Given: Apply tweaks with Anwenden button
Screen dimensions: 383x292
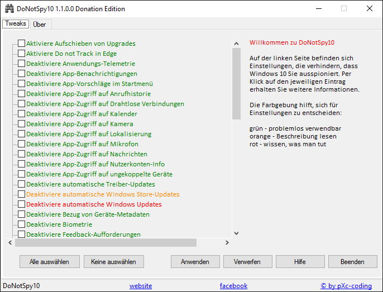Looking at the screenshot, I should pyautogui.click(x=195, y=262).
